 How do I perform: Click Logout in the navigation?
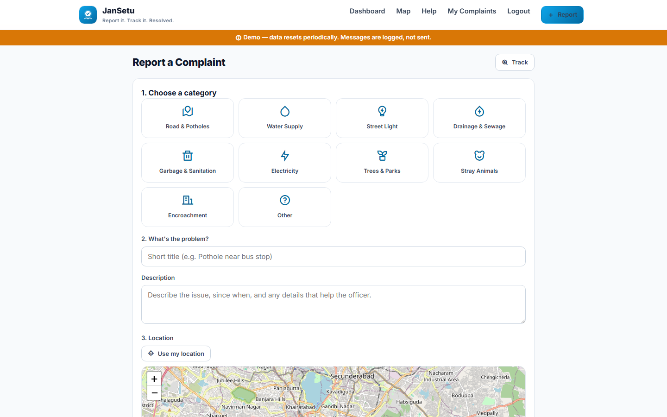518,11
